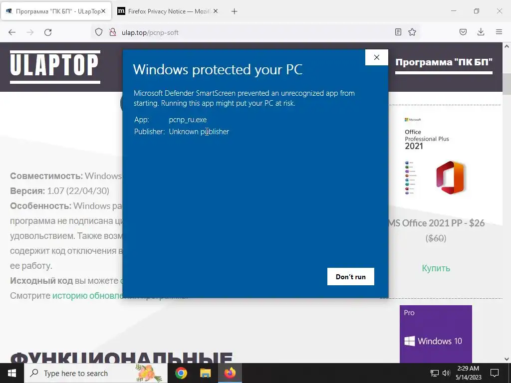Image resolution: width=511 pixels, height=383 pixels.
Task: Open the Firefox downloads panel
Action: click(481, 32)
